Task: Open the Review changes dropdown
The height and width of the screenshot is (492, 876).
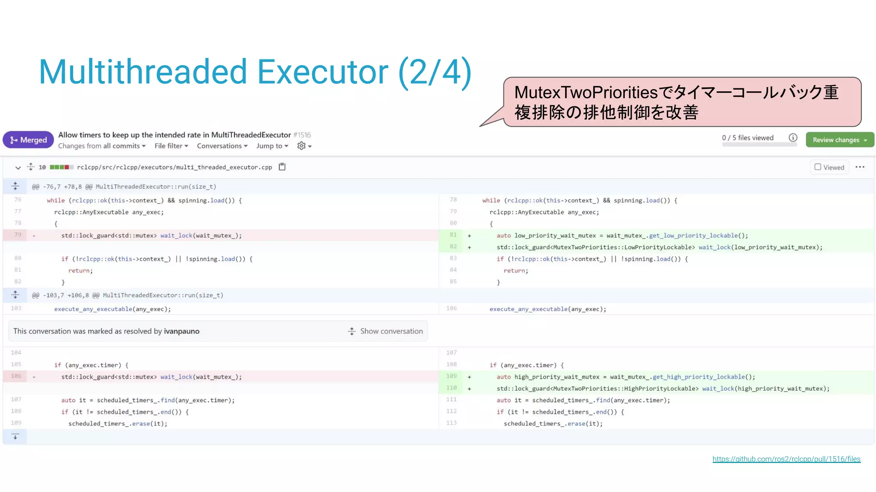Action: (839, 140)
